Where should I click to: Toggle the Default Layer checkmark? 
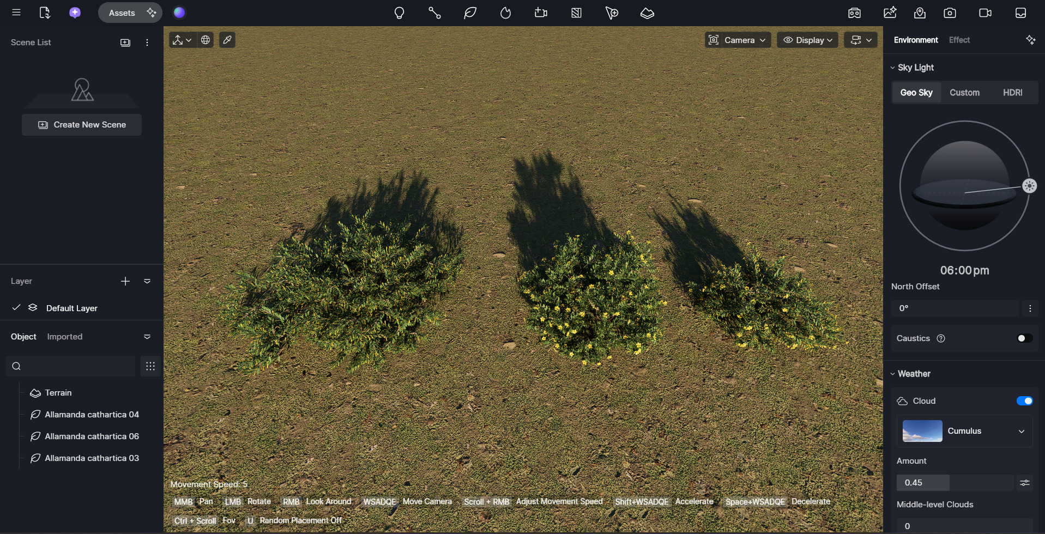tap(16, 308)
